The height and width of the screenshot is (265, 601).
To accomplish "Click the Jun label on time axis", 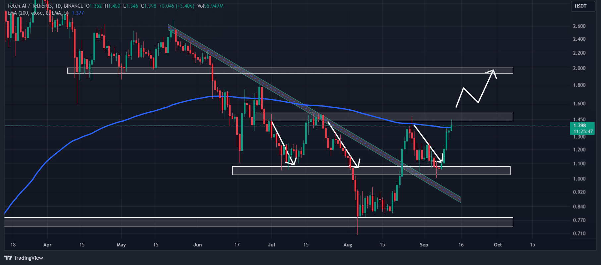I will [197, 245].
